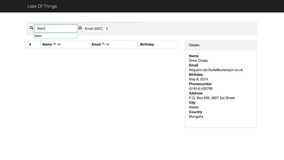
Task: Click the sort order icon
Action: pyautogui.click(x=80, y=28)
